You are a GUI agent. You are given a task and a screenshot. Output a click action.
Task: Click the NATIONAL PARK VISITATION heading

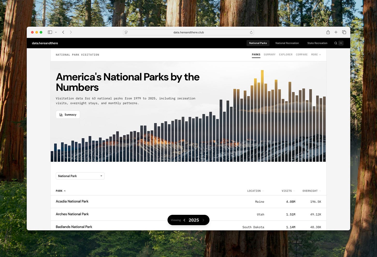point(77,55)
